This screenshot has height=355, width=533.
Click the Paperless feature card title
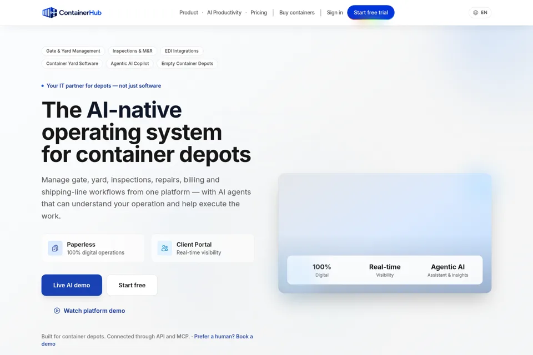[x=81, y=244]
